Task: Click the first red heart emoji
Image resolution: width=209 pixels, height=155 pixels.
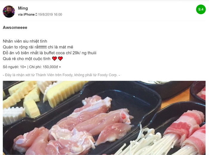Action: tap(54, 58)
